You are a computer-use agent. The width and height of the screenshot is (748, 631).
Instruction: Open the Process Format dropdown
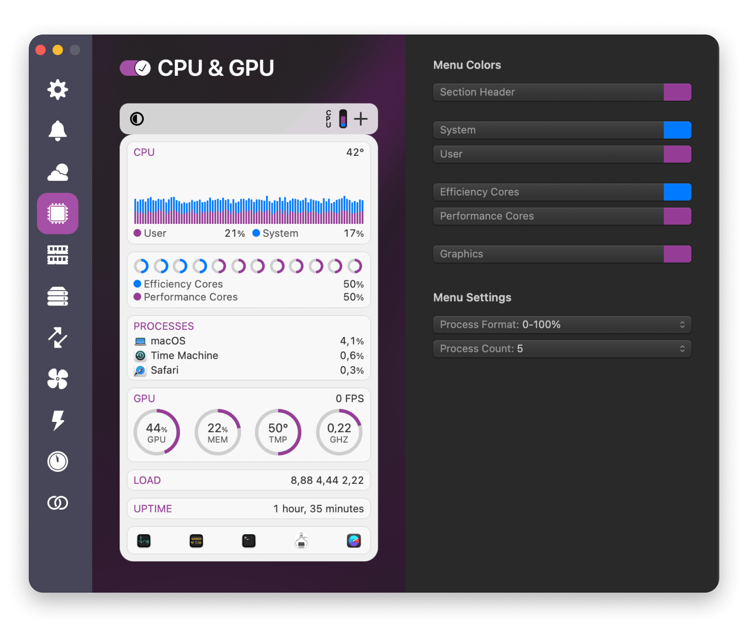562,325
